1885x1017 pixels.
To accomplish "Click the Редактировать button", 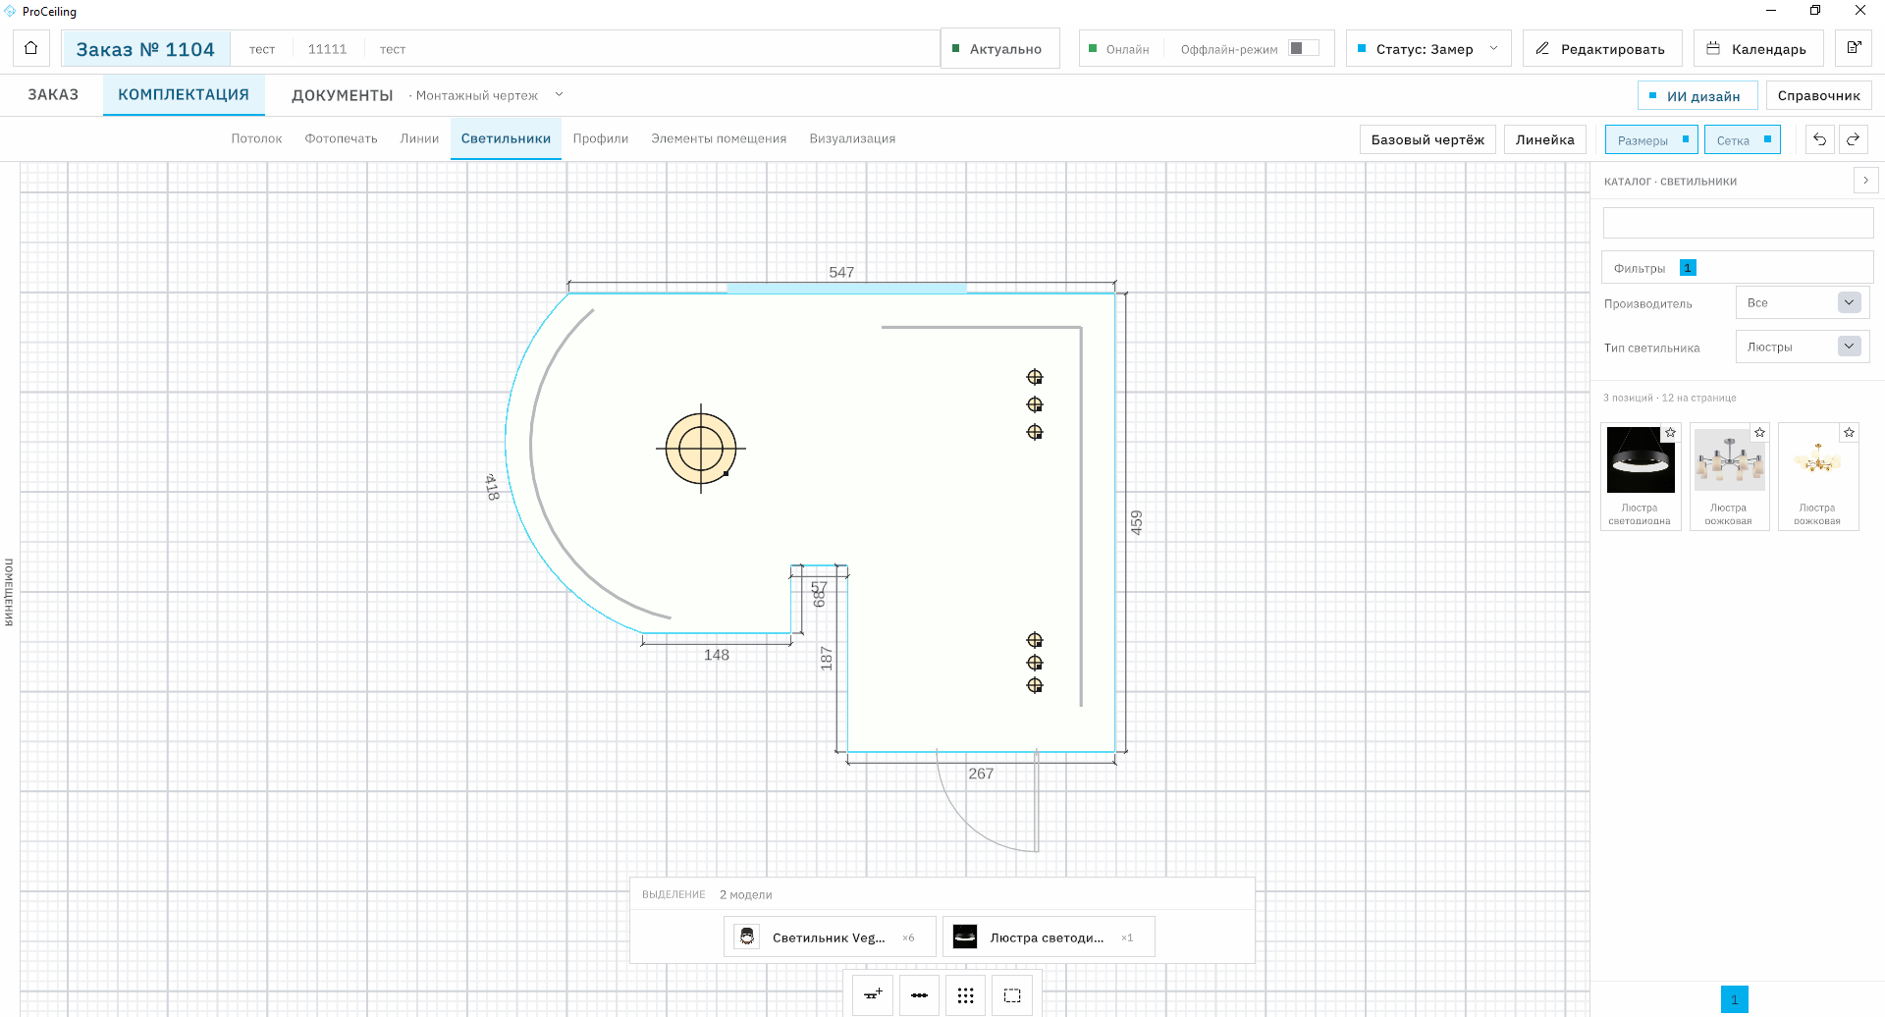I will (1602, 48).
